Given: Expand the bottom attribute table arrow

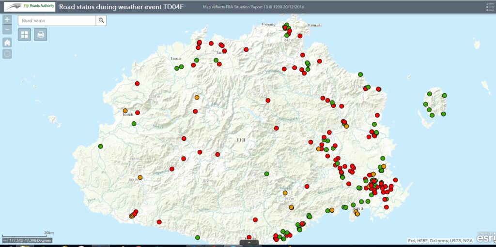Looking at the screenshot, I should 248,243.
